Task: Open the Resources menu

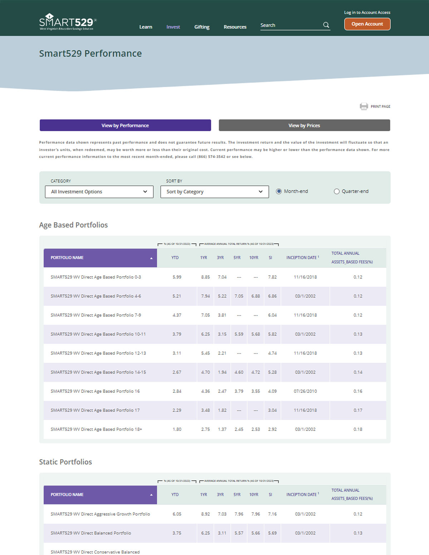Action: click(235, 27)
